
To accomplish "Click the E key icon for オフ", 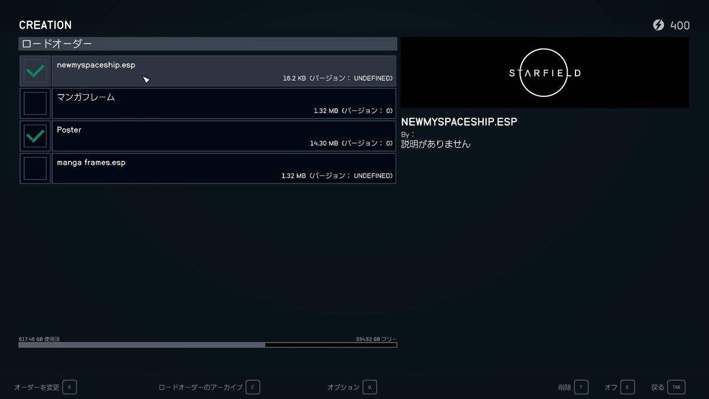I will [627, 387].
